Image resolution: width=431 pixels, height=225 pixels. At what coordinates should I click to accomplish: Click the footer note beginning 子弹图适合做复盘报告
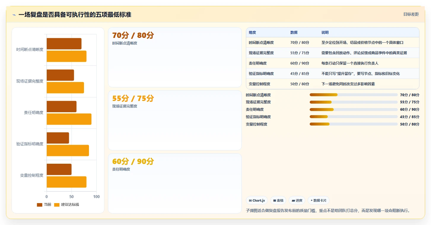pos(328,210)
